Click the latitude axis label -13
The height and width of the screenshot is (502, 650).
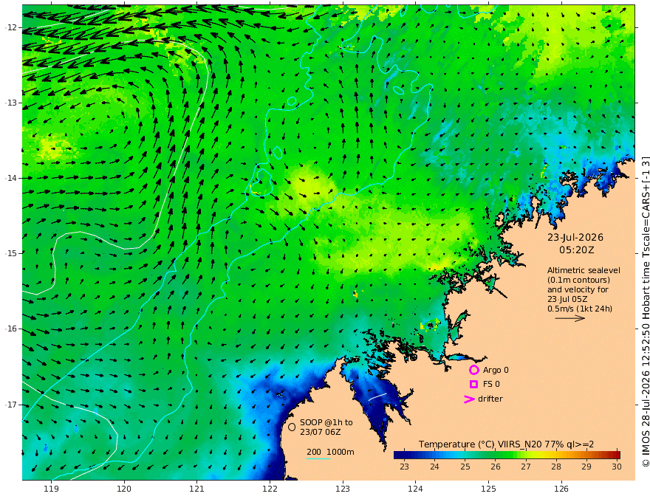tap(11, 103)
